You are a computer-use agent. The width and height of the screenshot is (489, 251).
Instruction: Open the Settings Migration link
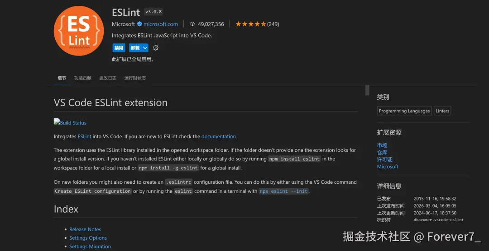point(90,246)
